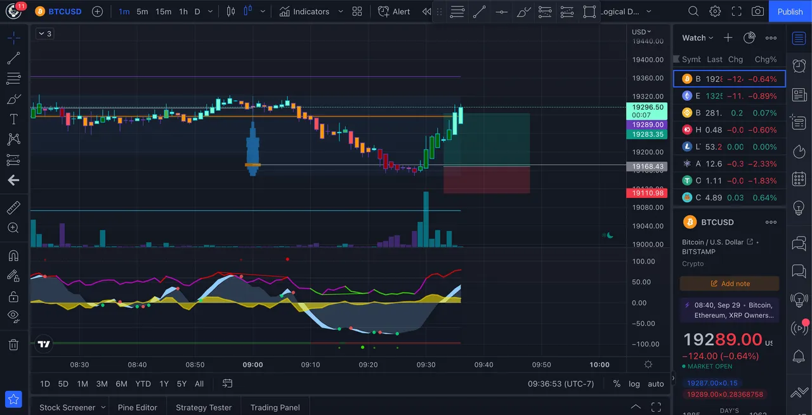Select the crosshair cursor tool
This screenshot has height=415, width=812.
[x=13, y=38]
